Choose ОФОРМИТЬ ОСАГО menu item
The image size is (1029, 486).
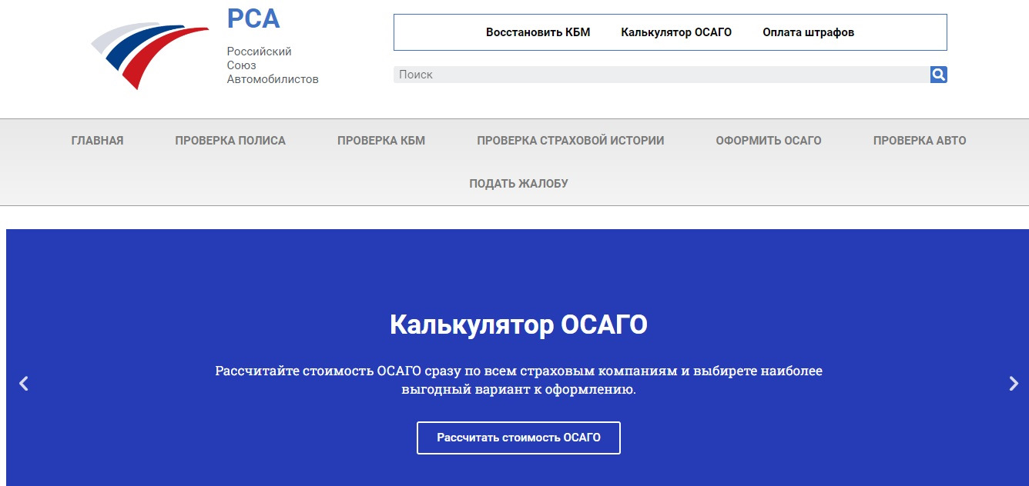tap(769, 141)
